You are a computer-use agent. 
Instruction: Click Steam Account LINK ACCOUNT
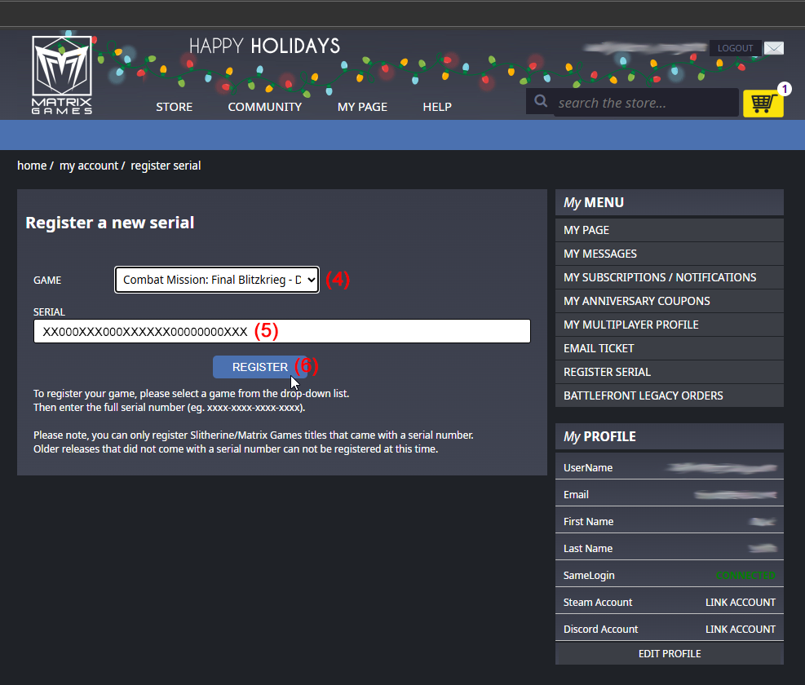click(741, 603)
